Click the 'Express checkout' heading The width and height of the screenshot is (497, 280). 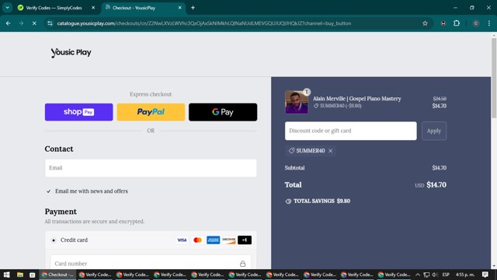[x=151, y=94]
